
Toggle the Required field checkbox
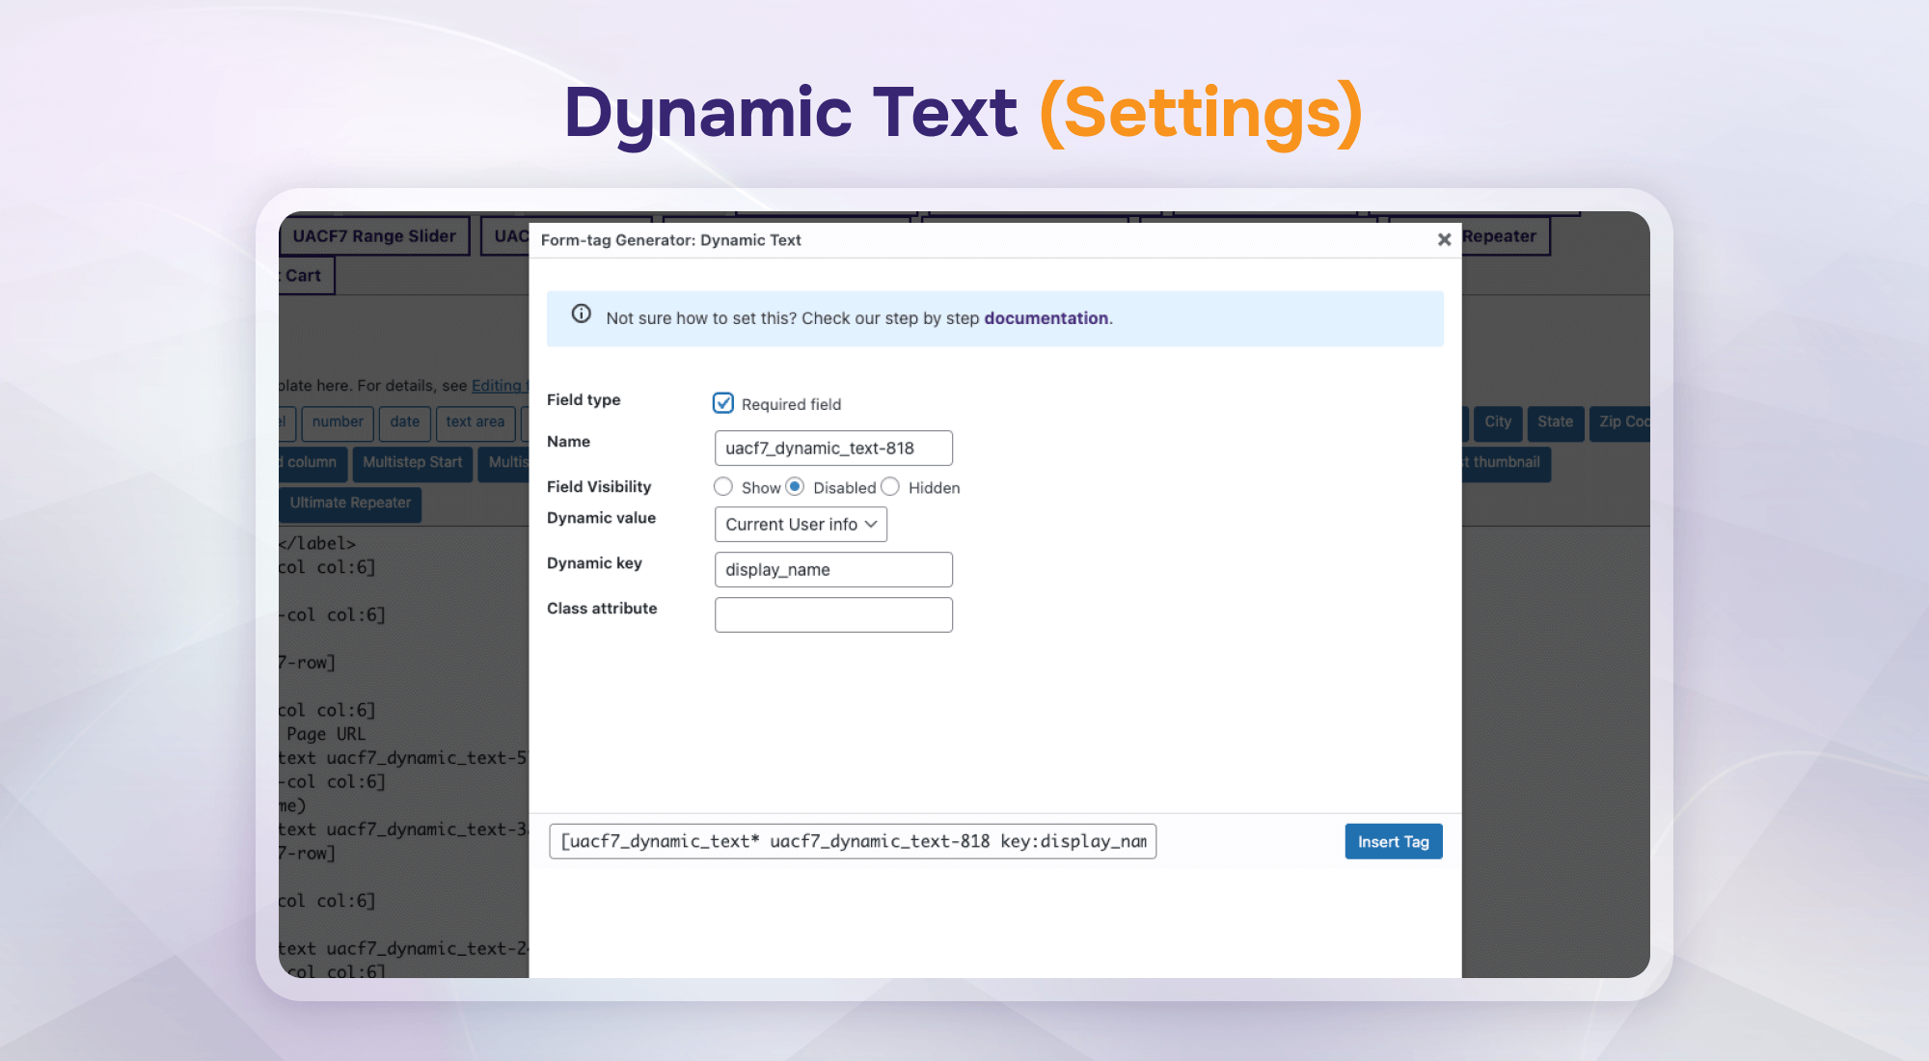(723, 403)
